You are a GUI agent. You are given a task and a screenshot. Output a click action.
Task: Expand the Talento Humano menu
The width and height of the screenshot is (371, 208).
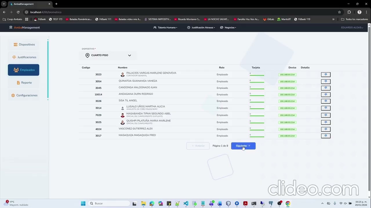(x=166, y=27)
